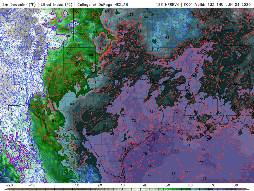Click the '20' label on the color scale
254x191 pixels.
pos(100,185)
